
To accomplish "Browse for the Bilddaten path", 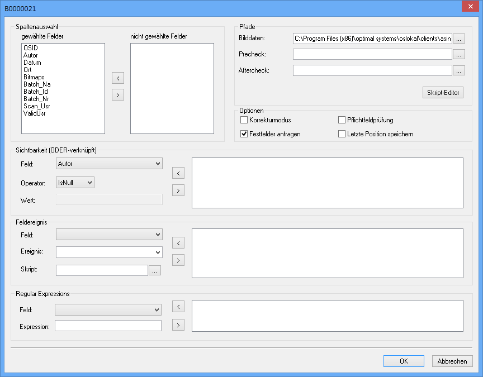I will pyautogui.click(x=460, y=39).
